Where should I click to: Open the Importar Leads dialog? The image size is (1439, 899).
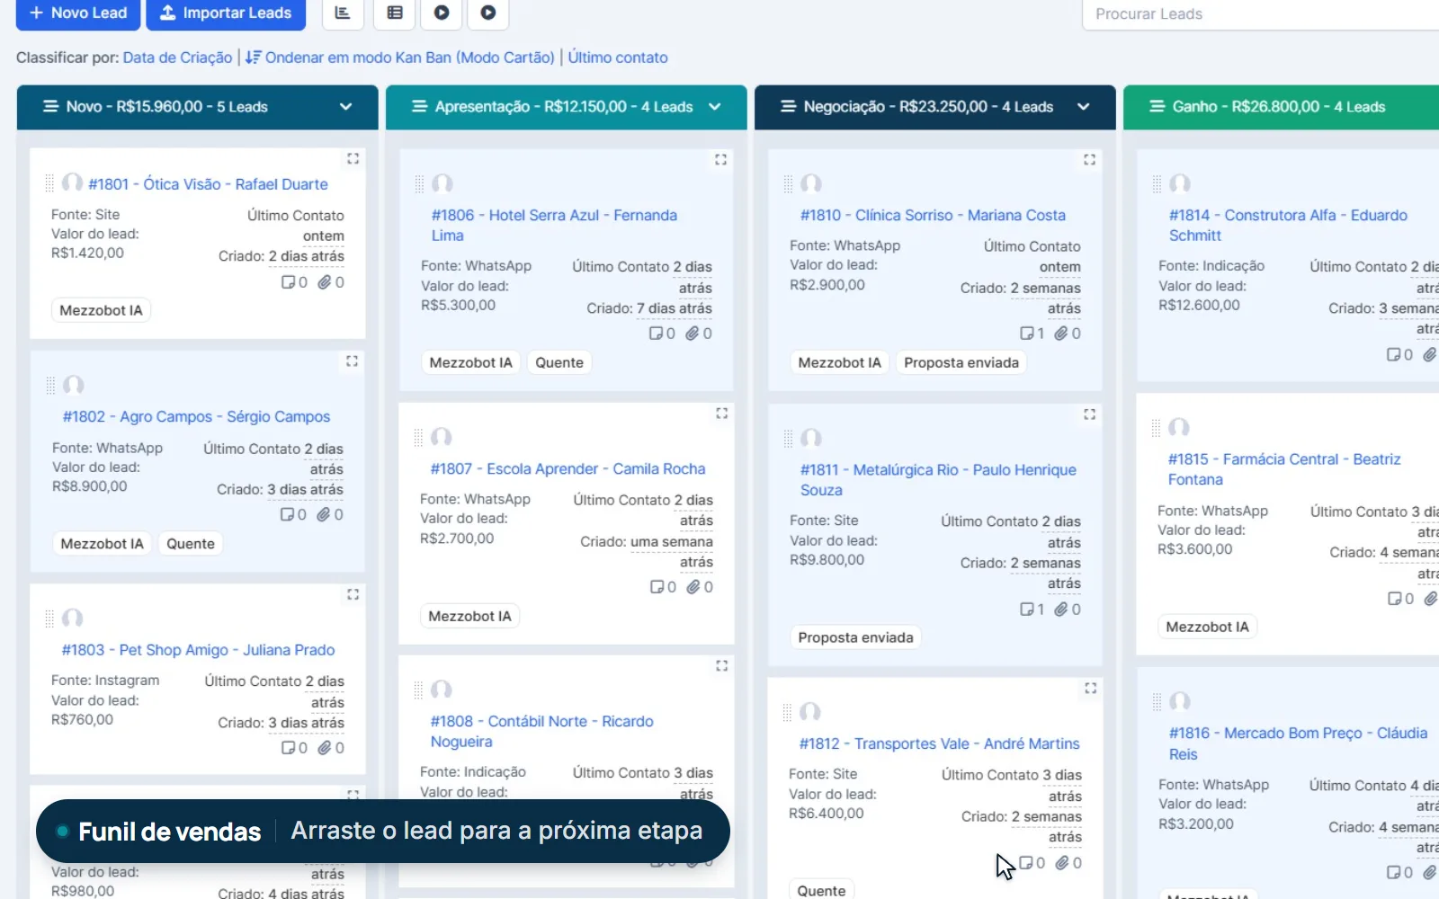(226, 13)
